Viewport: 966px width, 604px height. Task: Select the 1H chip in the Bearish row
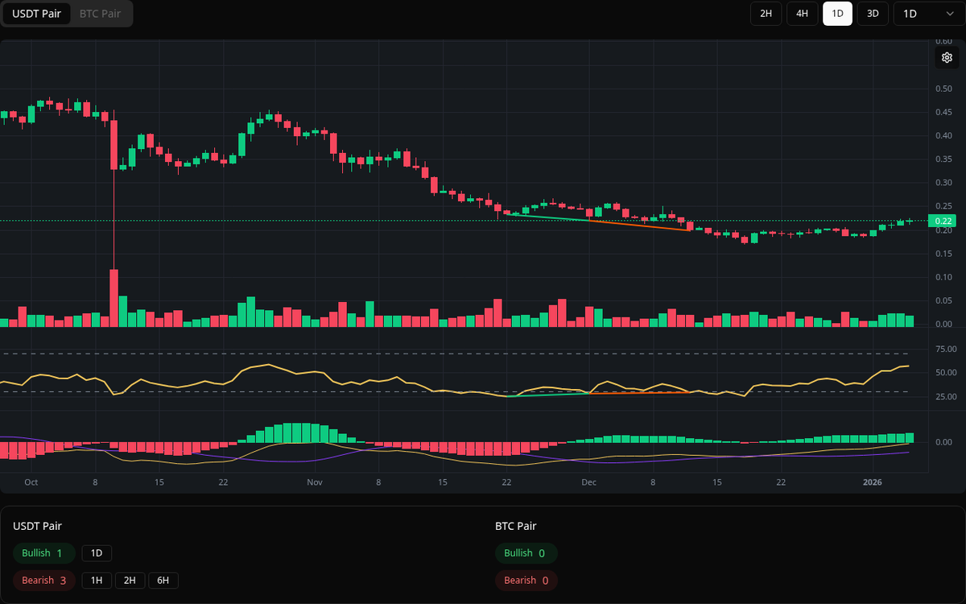(96, 580)
